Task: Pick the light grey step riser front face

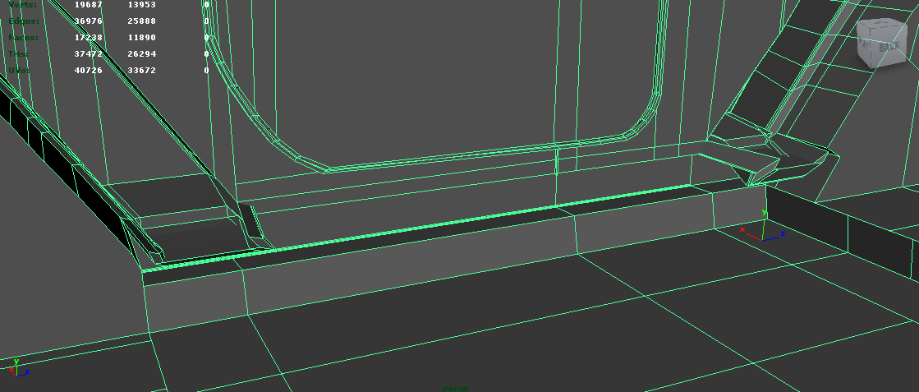Action: point(411,263)
